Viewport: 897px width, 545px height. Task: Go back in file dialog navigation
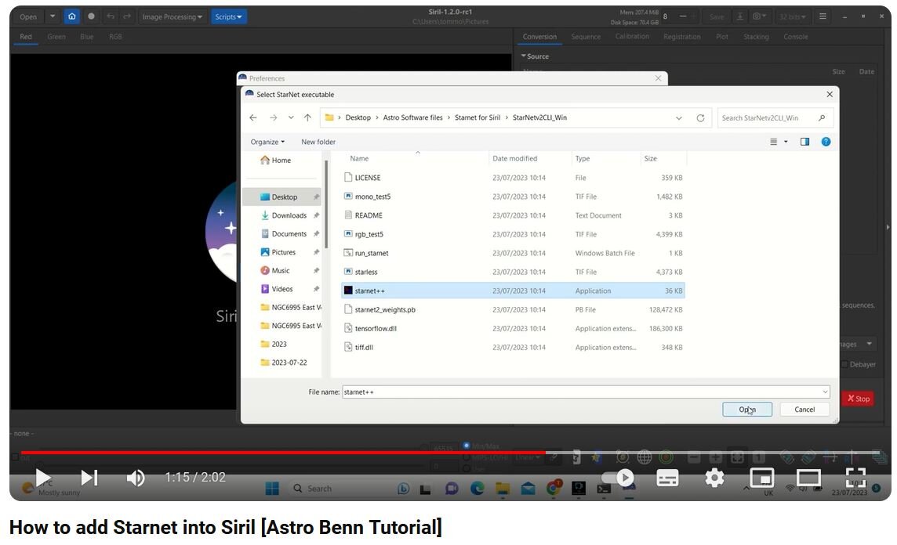(252, 117)
